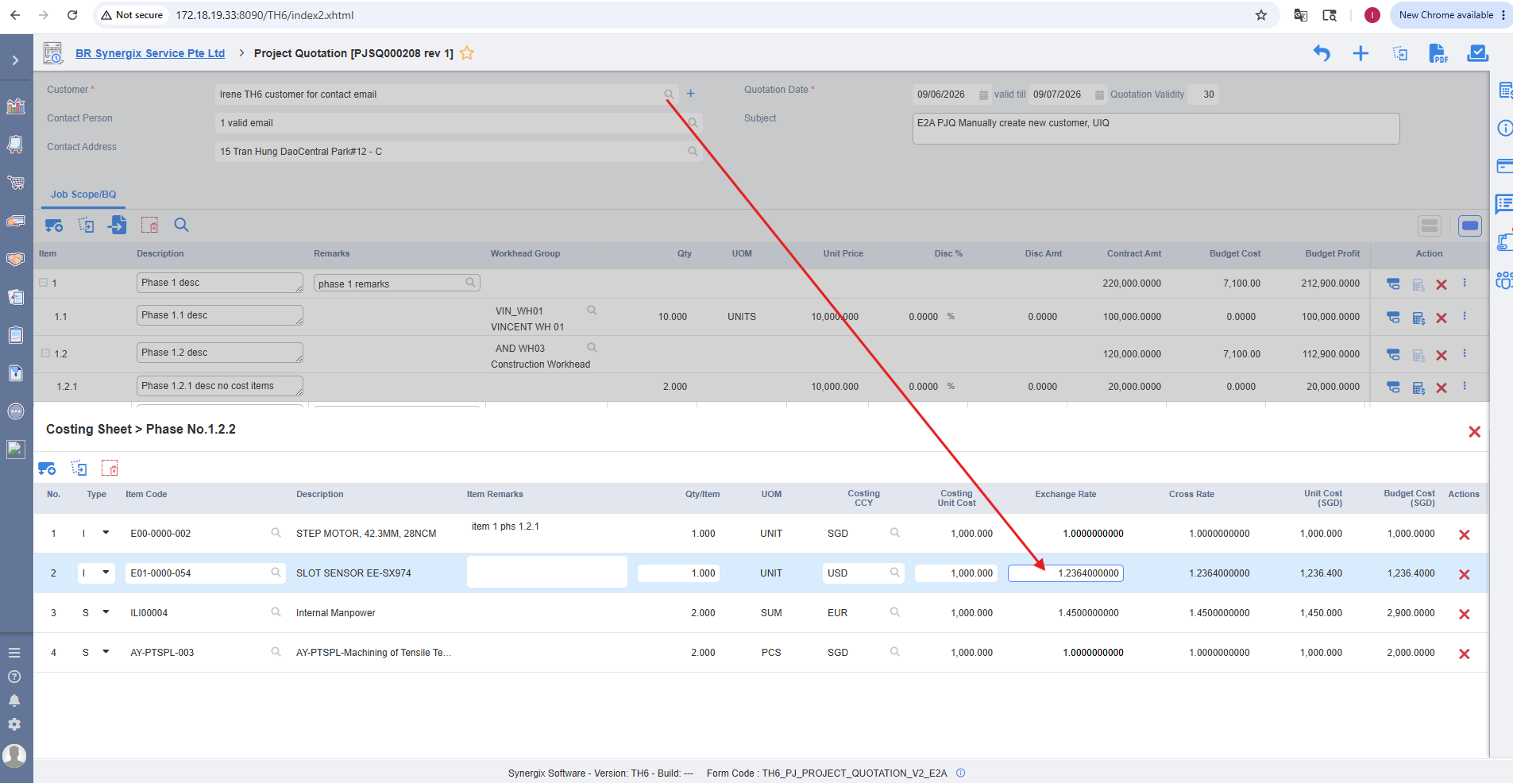
Task: Search item code for E00-0000-002 row
Action: (x=276, y=533)
